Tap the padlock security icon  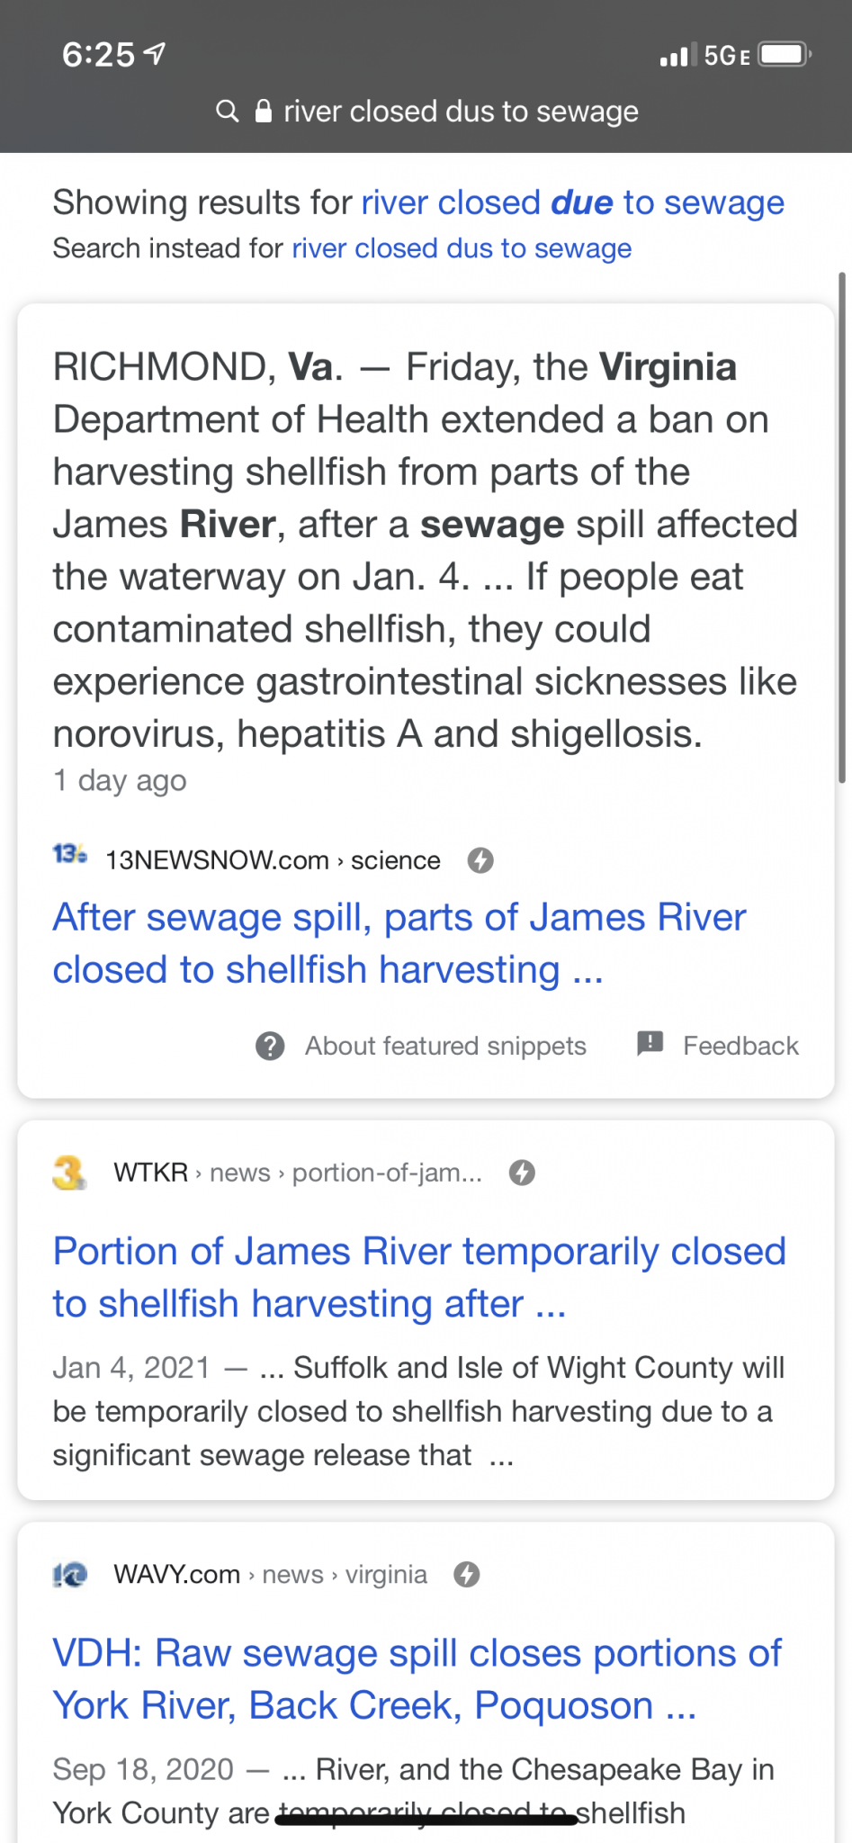(264, 112)
